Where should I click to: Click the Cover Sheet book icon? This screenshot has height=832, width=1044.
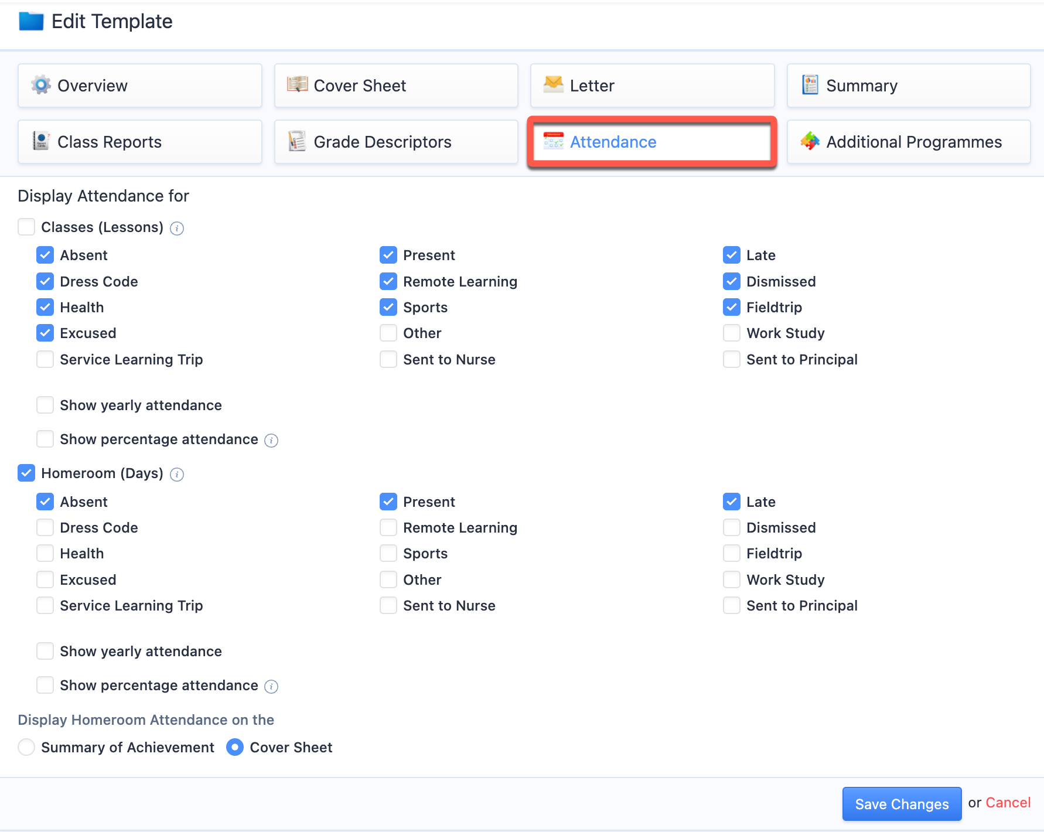[297, 85]
